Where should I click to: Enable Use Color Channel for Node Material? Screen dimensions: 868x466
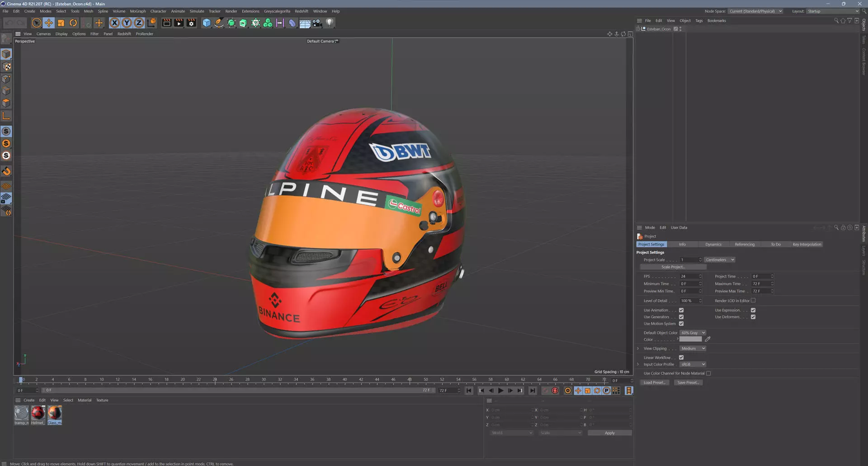[708, 373]
